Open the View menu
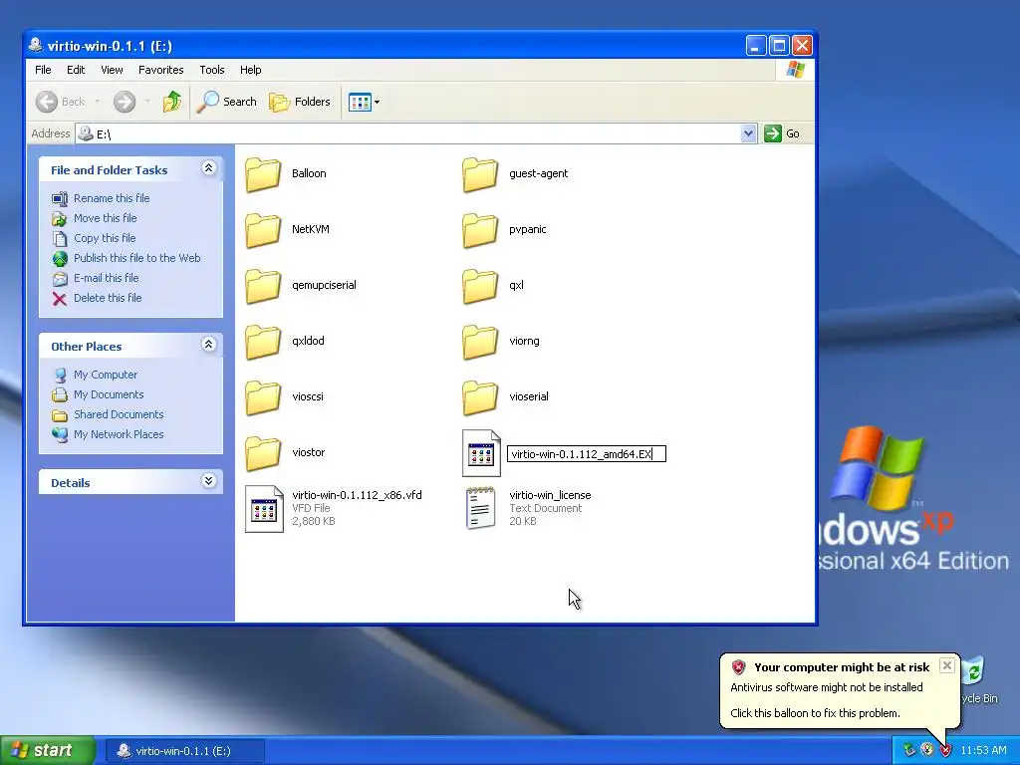 (x=112, y=70)
